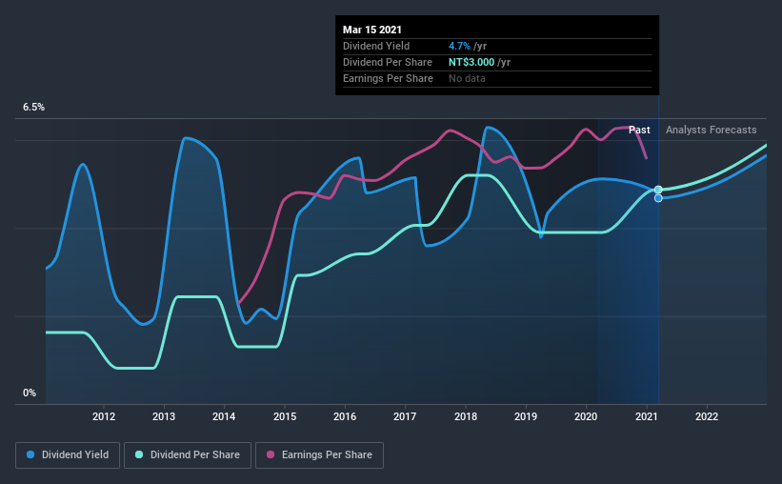782x484 pixels.
Task: Toggle the Dividend Yield legend button
Action: pos(68,455)
